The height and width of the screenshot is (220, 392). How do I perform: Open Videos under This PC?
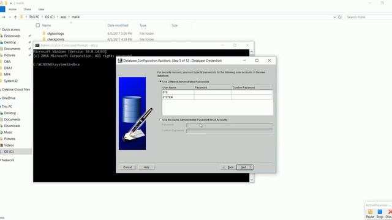[9, 145]
